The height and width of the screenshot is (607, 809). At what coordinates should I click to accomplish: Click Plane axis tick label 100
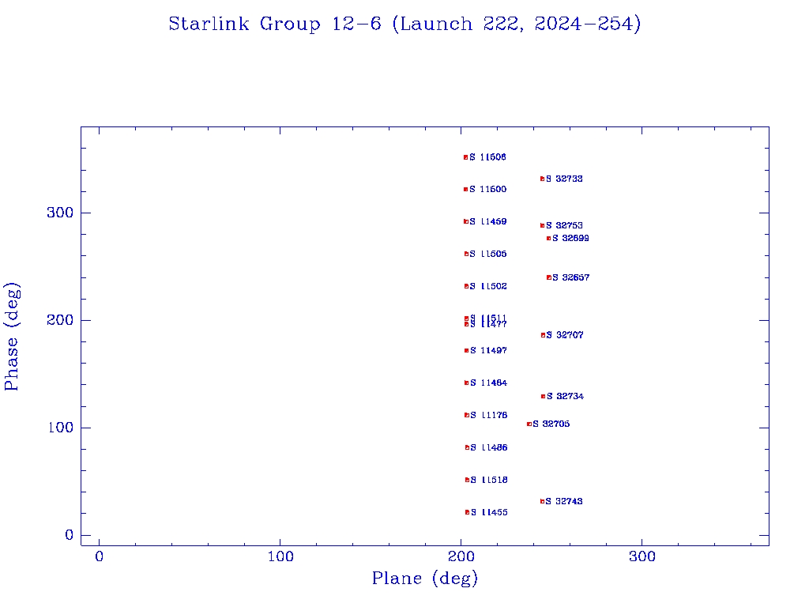[x=280, y=556]
